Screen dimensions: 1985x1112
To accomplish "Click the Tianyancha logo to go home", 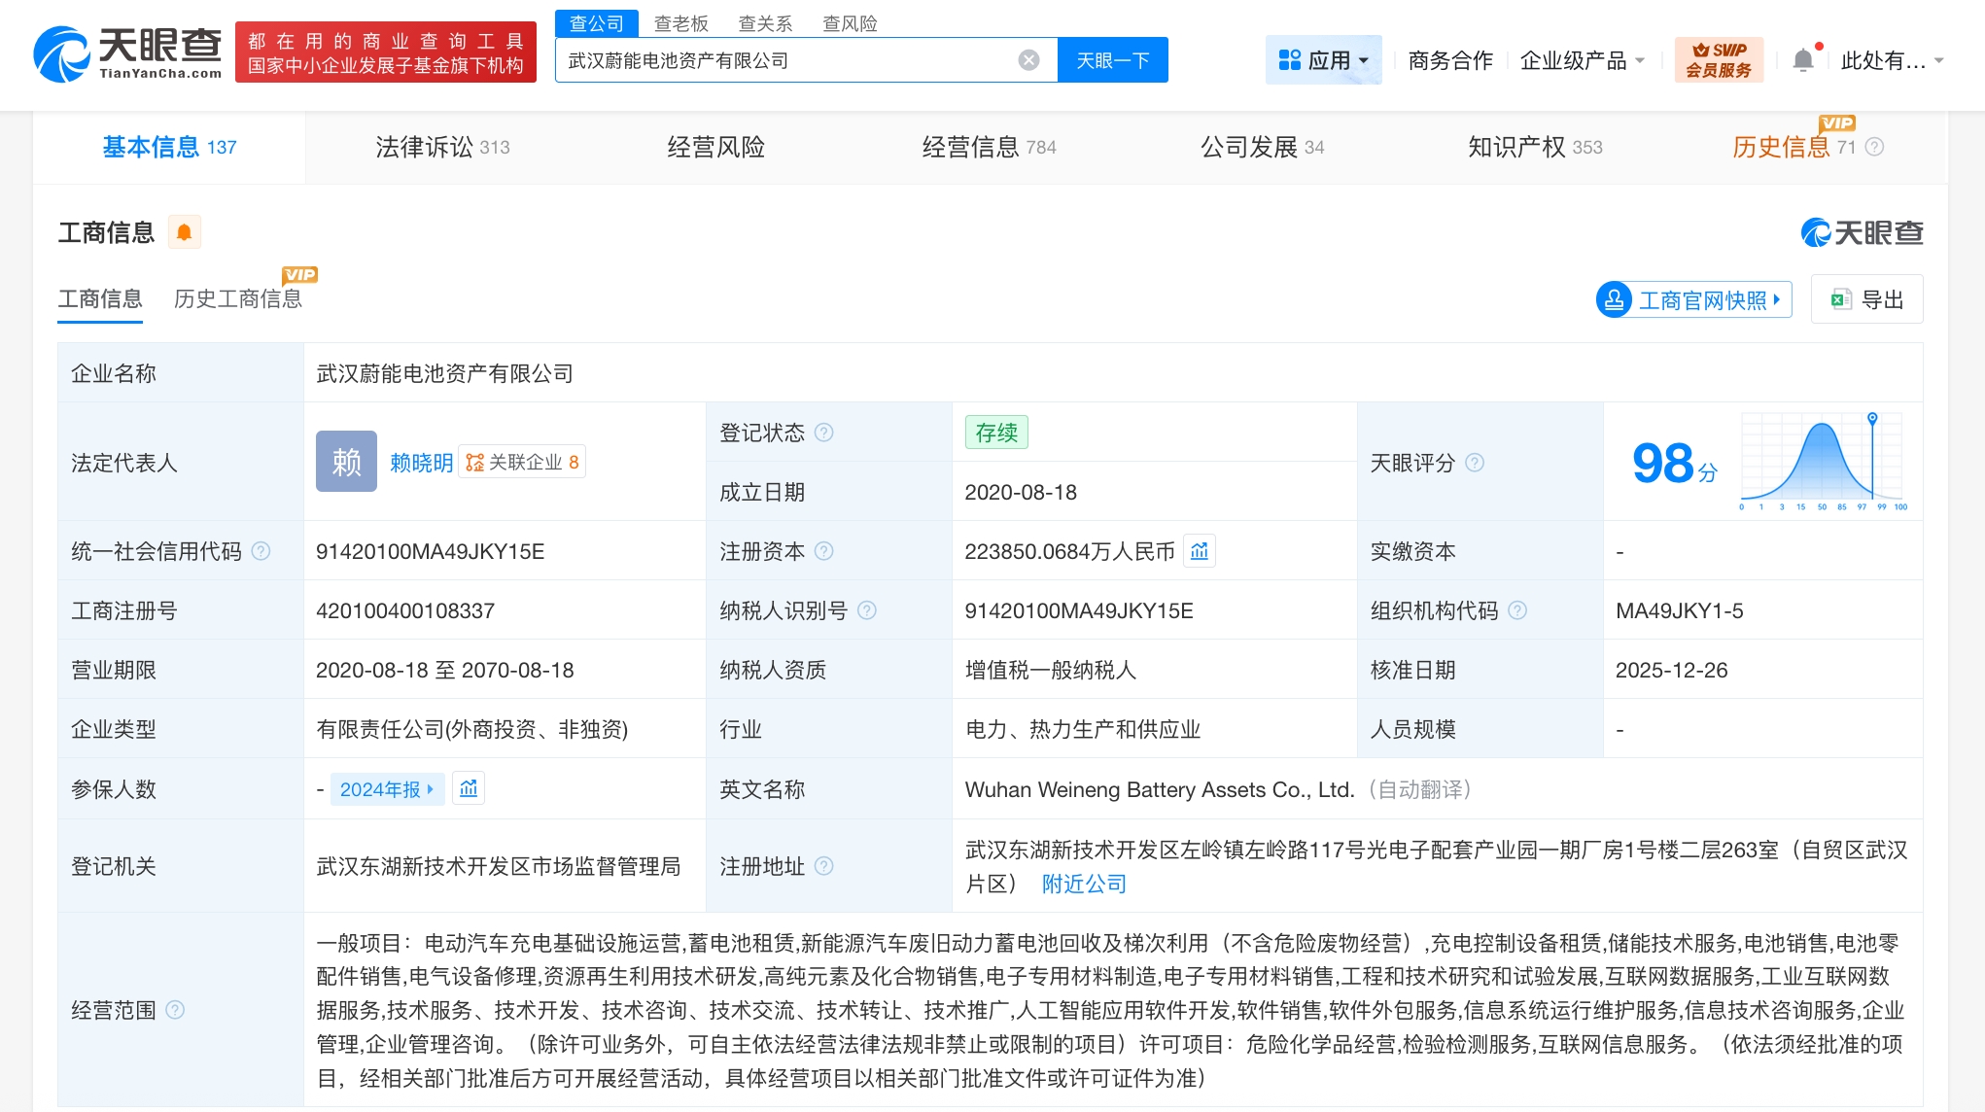I will (127, 53).
